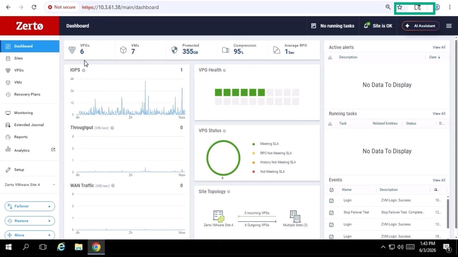Click the Protected shield icon

tap(175, 50)
